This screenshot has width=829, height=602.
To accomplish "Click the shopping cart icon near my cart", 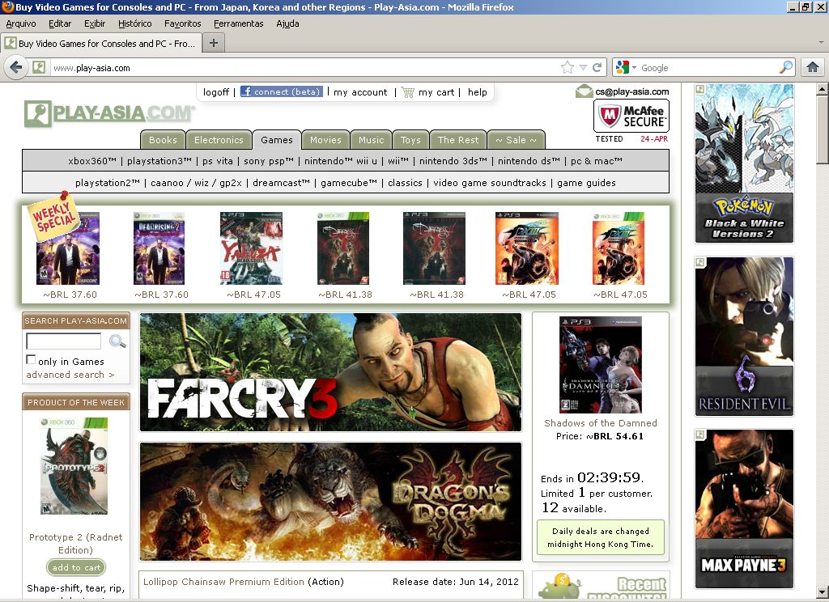I will coord(407,92).
